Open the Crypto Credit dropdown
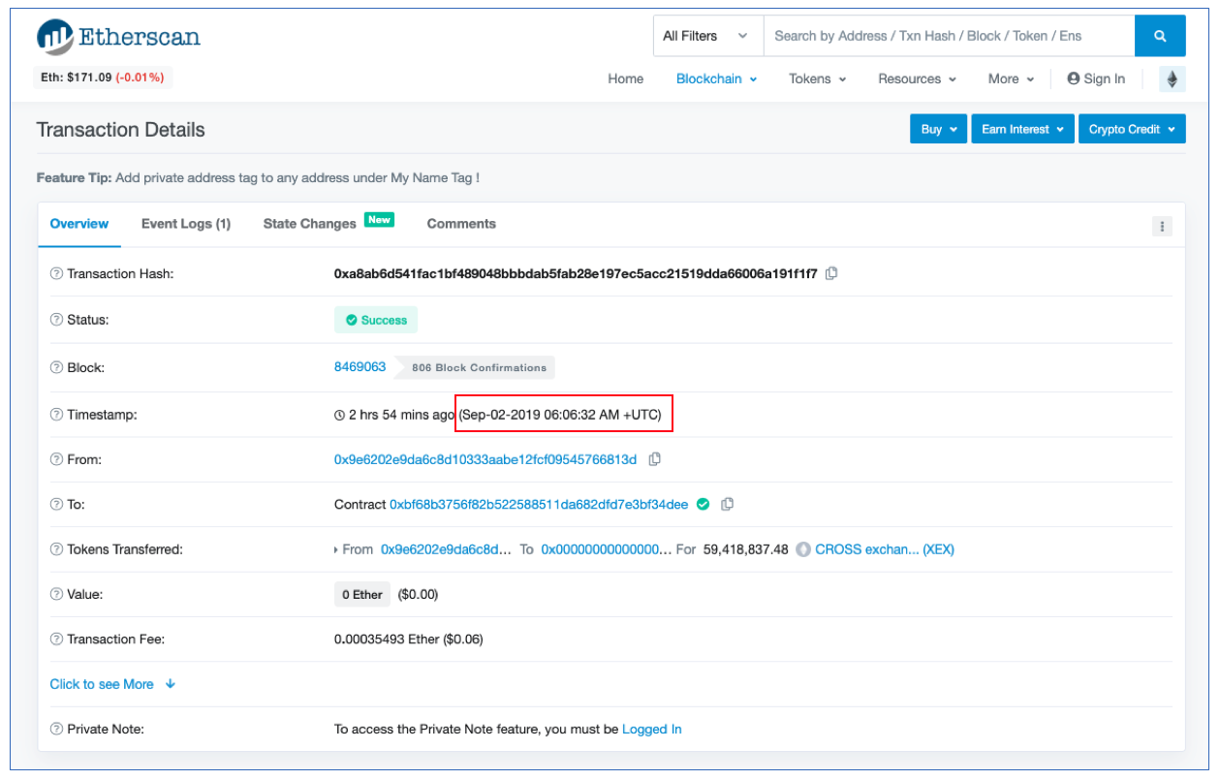 tap(1131, 129)
